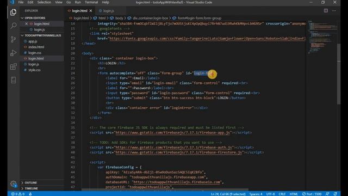Follow the firebase-app.js script link

coord(173,133)
